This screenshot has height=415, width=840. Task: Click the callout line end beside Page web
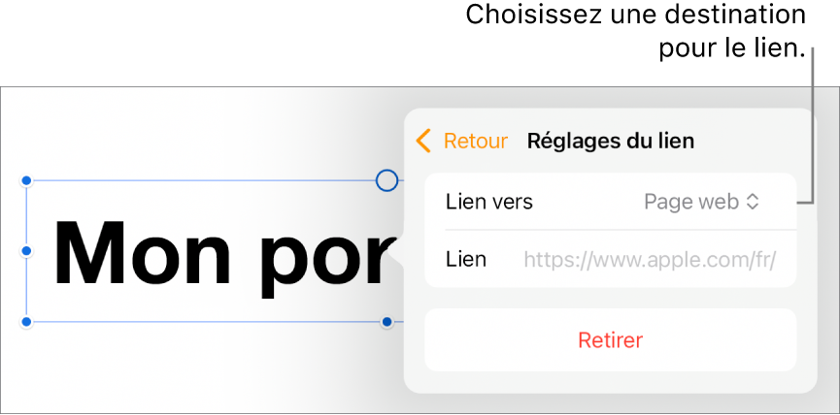[x=801, y=202]
